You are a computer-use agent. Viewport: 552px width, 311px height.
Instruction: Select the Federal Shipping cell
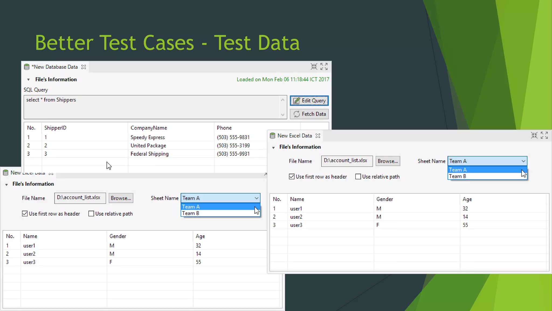[150, 154]
